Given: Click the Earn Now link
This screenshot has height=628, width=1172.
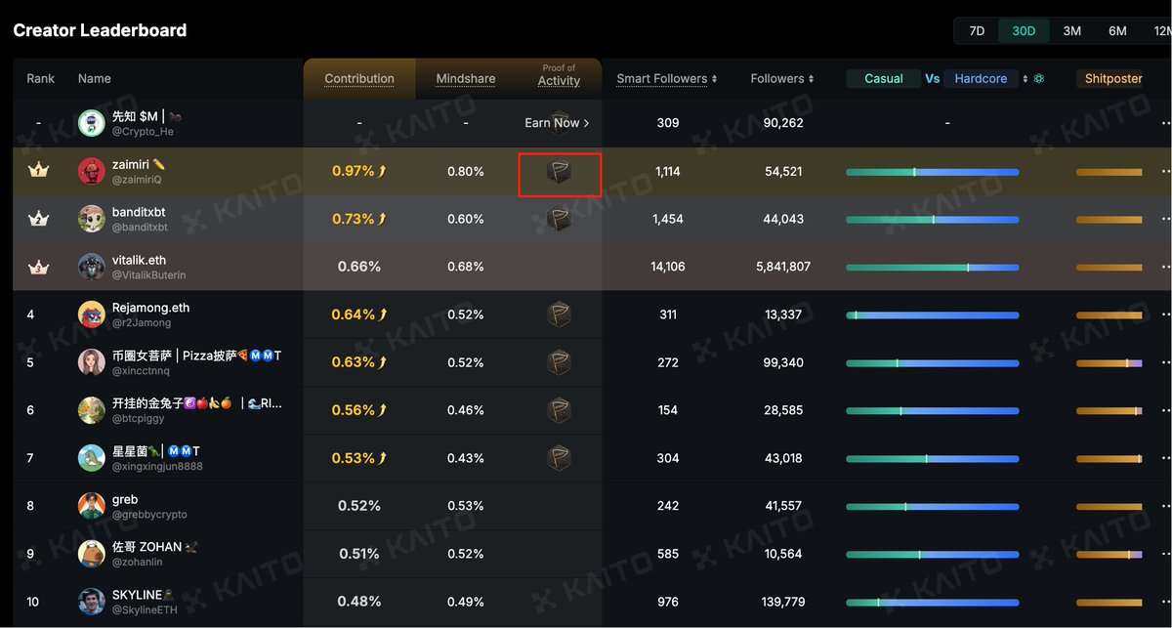Looking at the screenshot, I should 557,123.
